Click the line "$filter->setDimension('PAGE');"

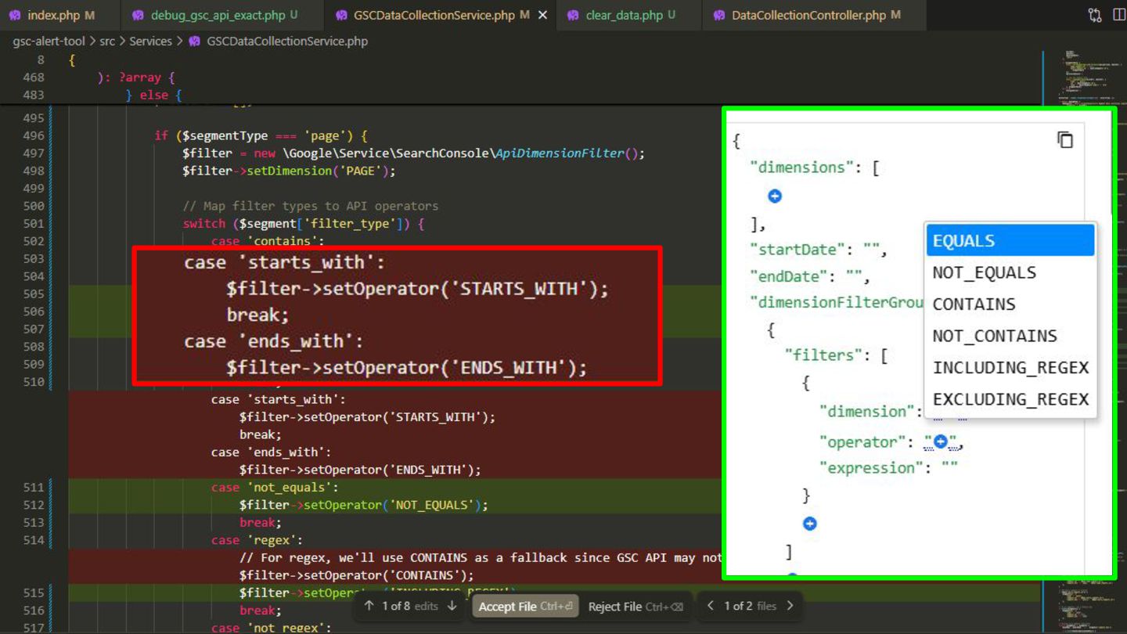tap(289, 171)
